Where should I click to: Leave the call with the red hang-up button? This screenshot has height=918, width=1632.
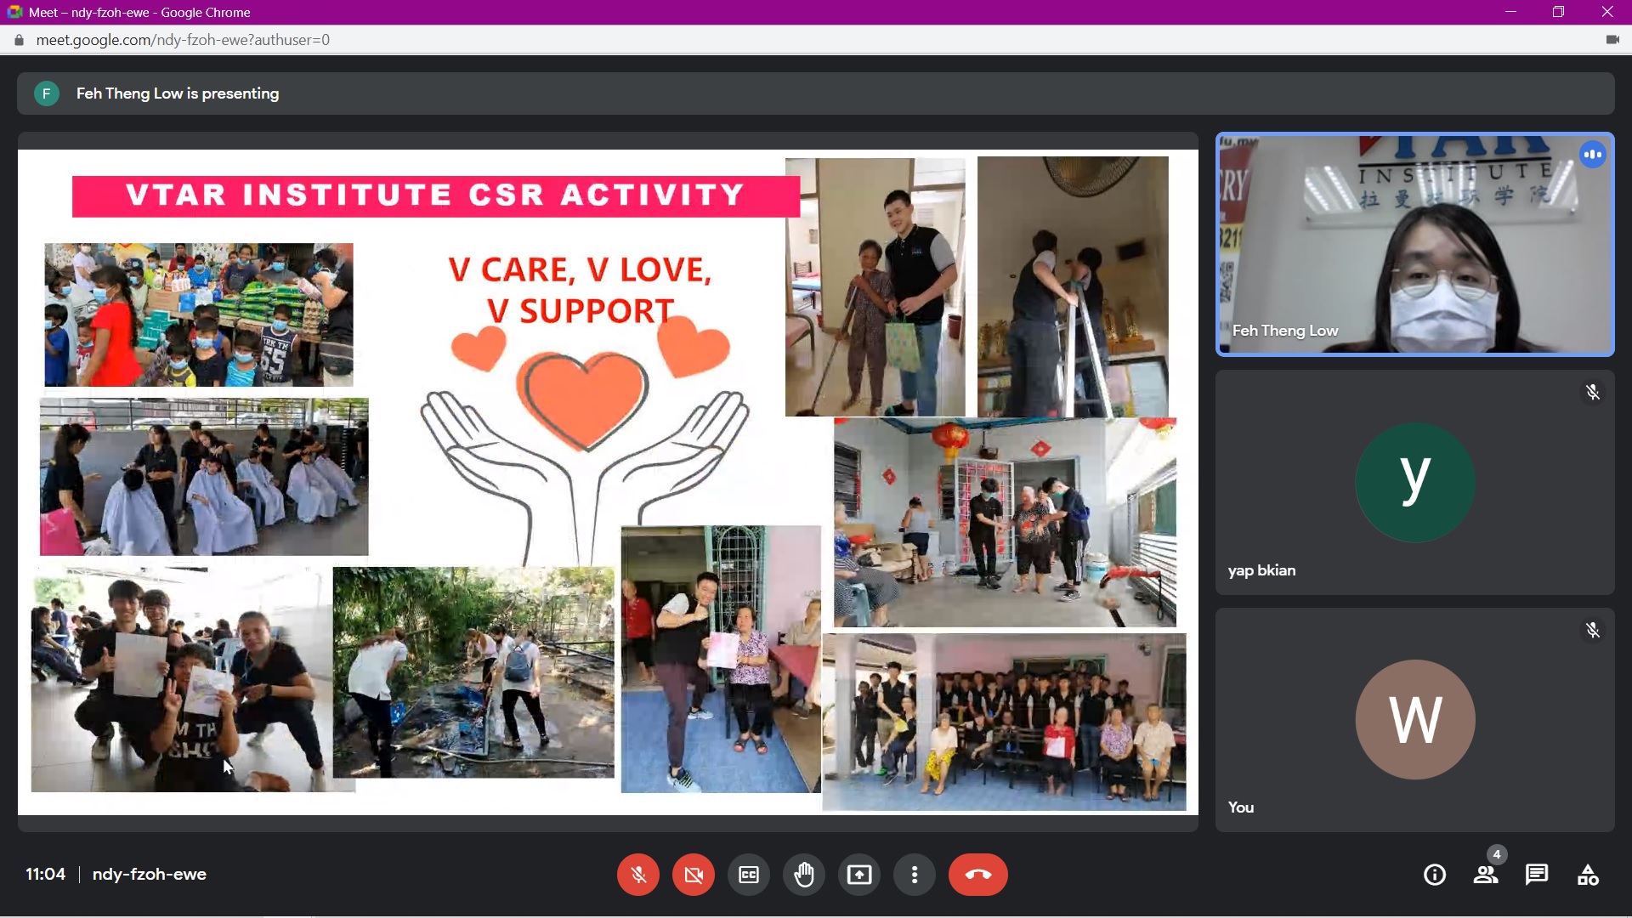978,875
